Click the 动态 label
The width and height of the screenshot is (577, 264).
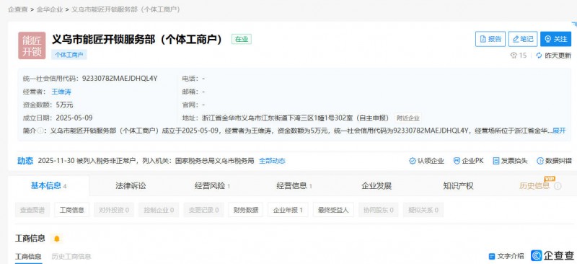click(x=25, y=161)
